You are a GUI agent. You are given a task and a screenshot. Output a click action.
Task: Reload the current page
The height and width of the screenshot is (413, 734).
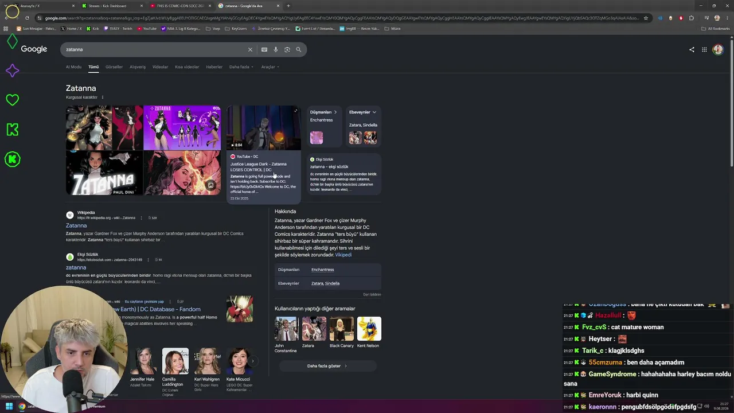tap(27, 18)
